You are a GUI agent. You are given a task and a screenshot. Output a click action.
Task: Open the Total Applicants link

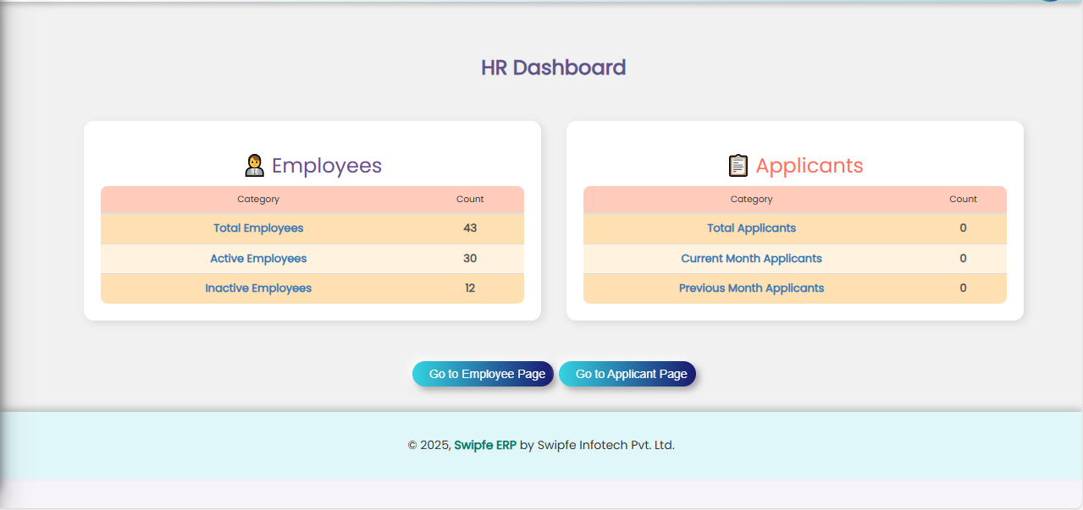(x=751, y=228)
